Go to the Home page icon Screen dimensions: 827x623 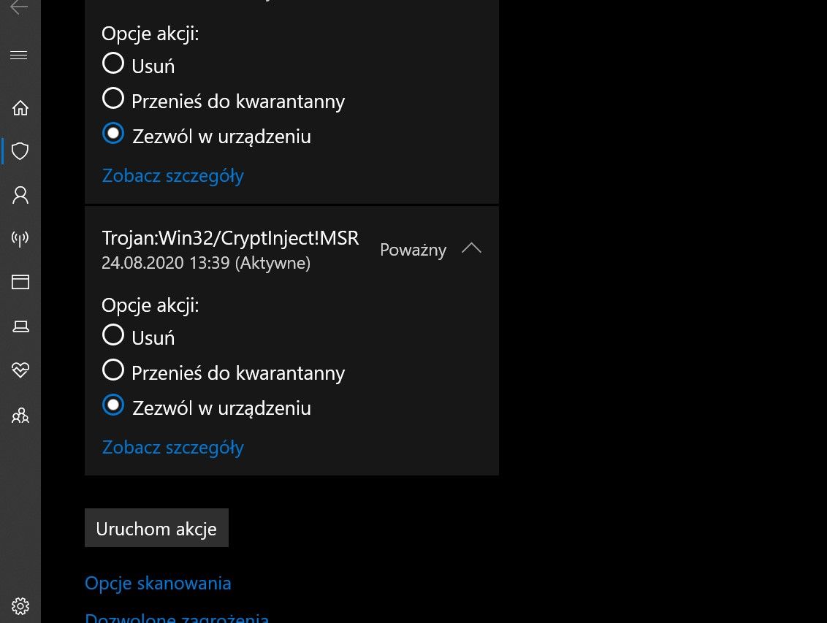pos(20,108)
